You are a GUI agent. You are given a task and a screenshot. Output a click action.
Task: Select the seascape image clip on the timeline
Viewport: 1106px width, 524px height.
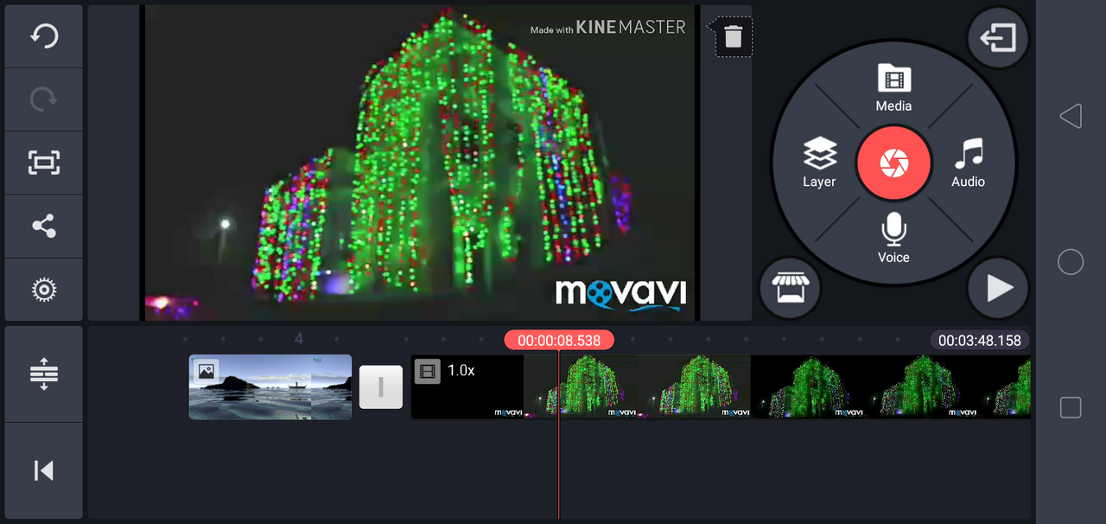coord(270,387)
